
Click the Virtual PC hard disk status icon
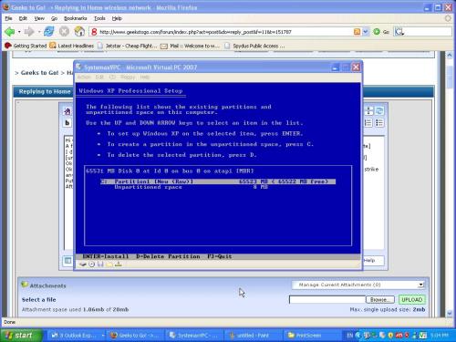(x=82, y=264)
